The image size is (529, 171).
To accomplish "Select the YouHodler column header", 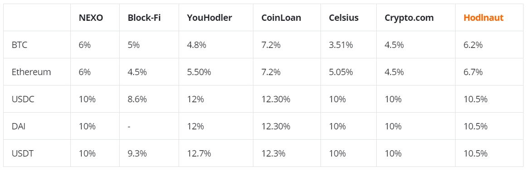I will 209,18.
